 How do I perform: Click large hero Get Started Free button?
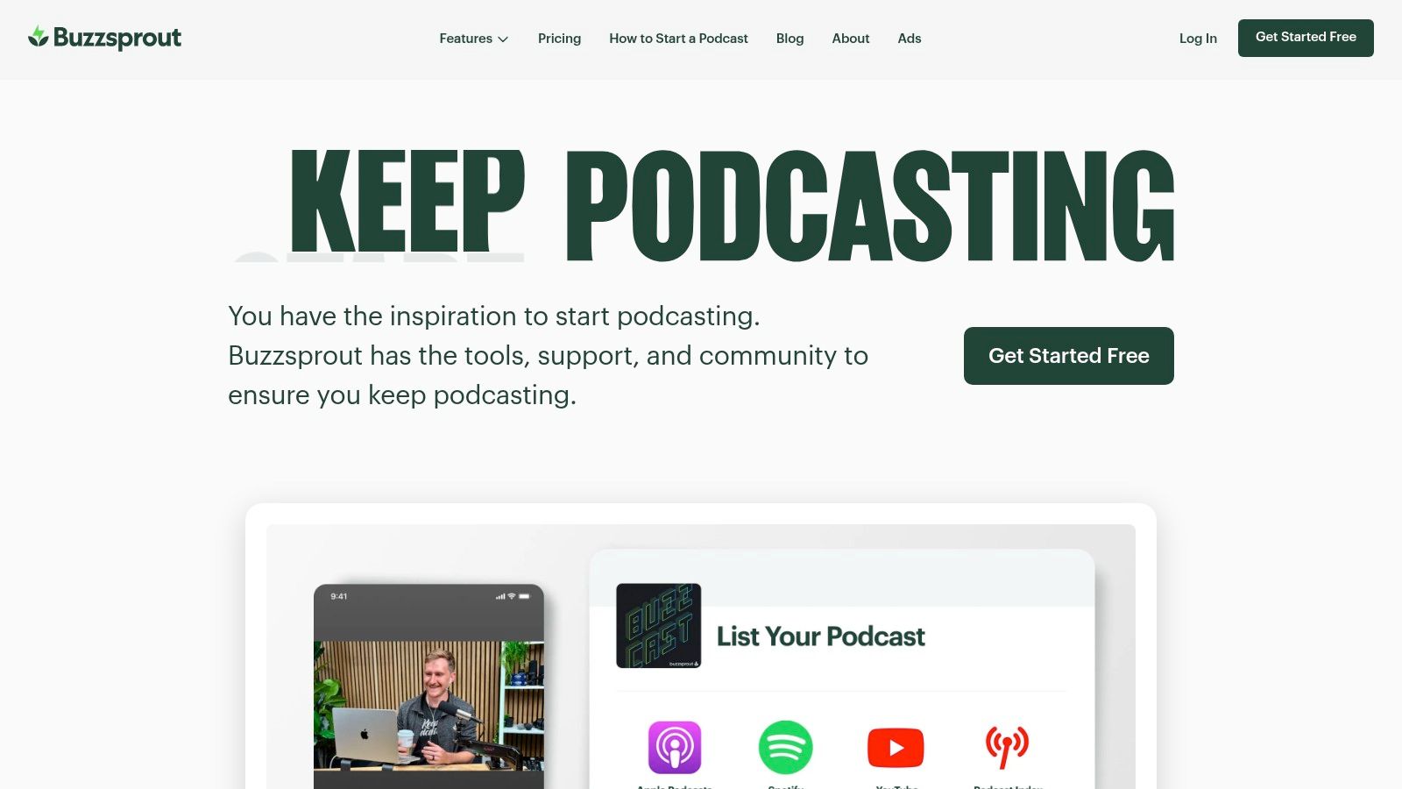point(1069,356)
